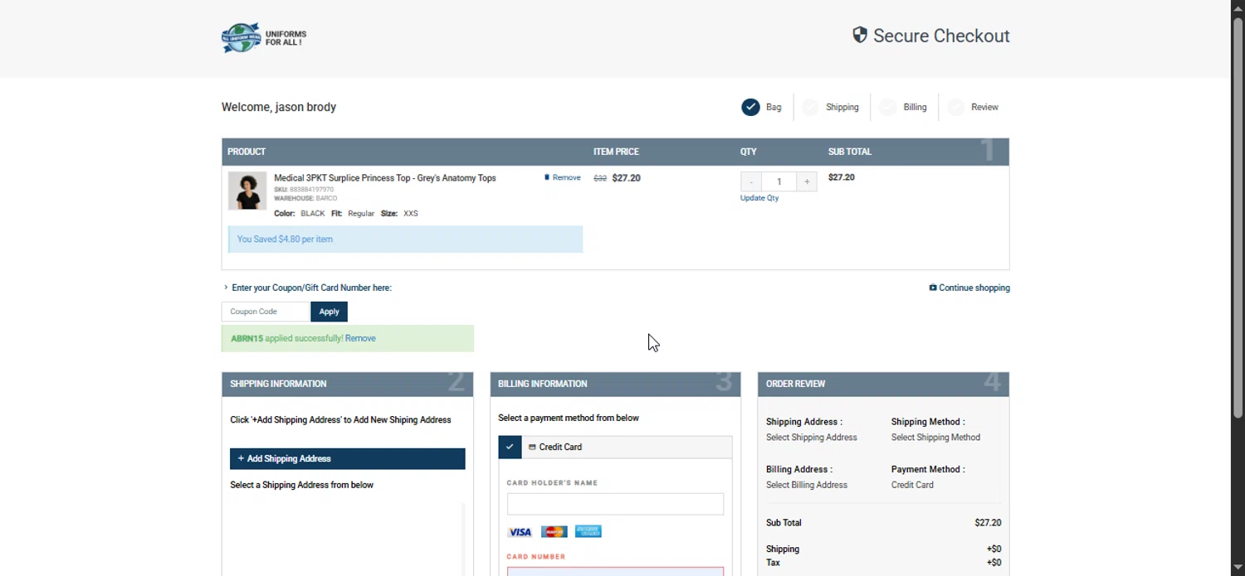Click the shipping address list scrollbar
1245x576 pixels.
[x=463, y=539]
